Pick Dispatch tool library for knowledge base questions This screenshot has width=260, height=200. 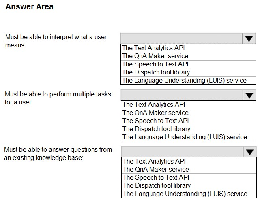point(156,185)
